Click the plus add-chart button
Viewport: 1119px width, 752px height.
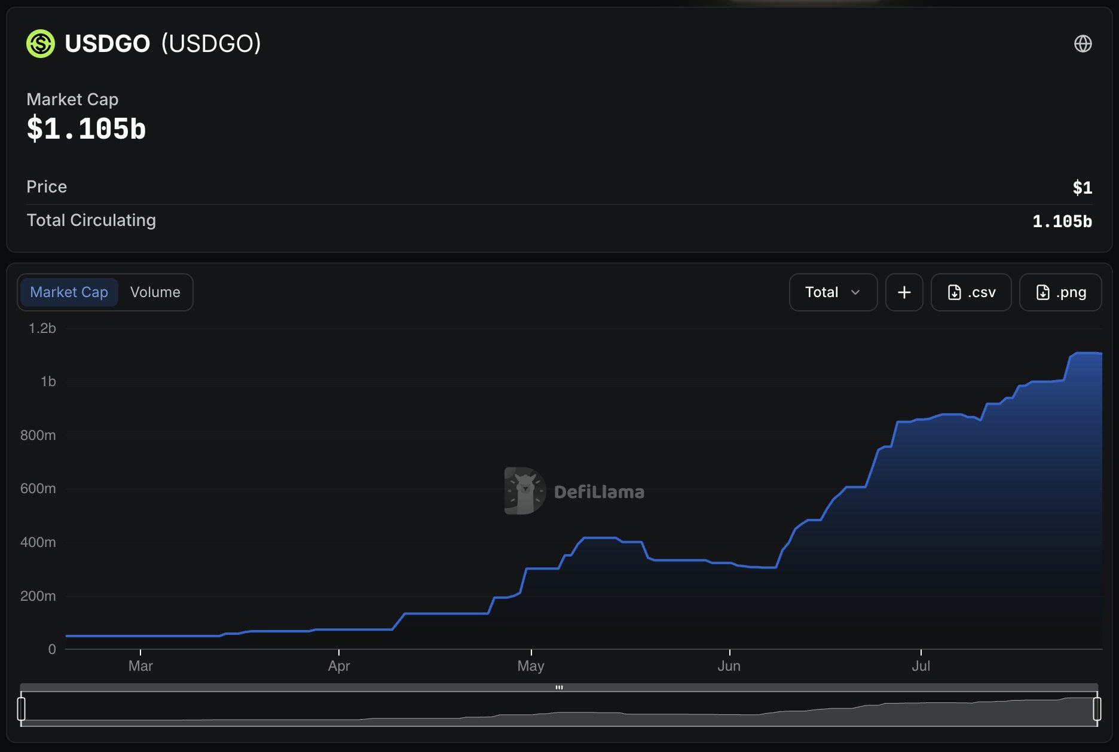(904, 292)
